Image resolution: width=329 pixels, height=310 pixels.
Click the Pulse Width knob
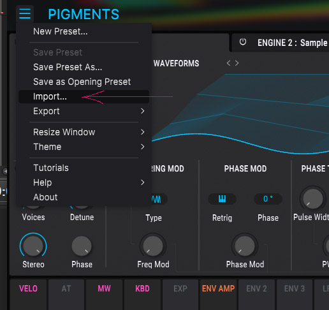(x=313, y=199)
